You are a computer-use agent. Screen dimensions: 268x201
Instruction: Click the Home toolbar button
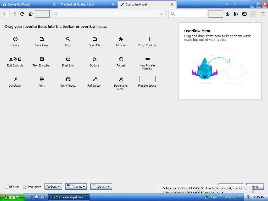pos(31,14)
